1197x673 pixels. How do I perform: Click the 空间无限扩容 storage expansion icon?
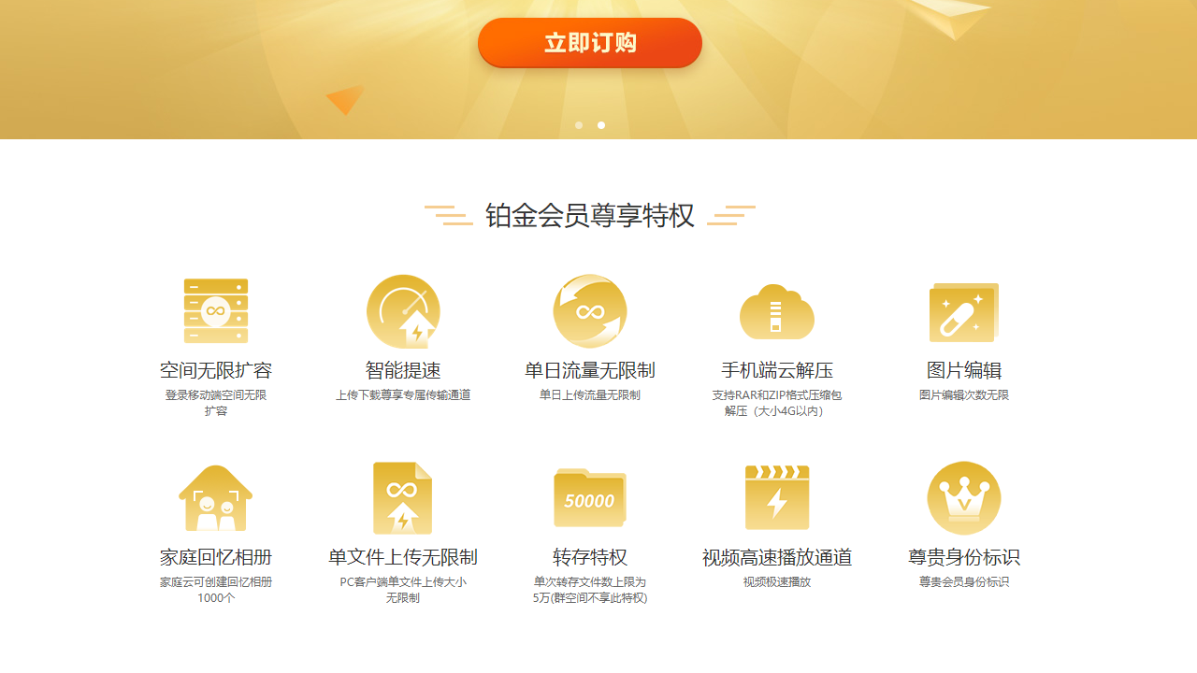pos(215,311)
